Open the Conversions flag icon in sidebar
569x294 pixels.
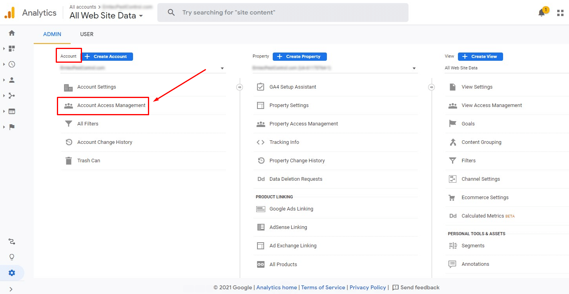[12, 127]
